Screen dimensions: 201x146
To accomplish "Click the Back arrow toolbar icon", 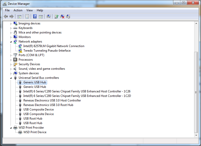I will (6, 17).
